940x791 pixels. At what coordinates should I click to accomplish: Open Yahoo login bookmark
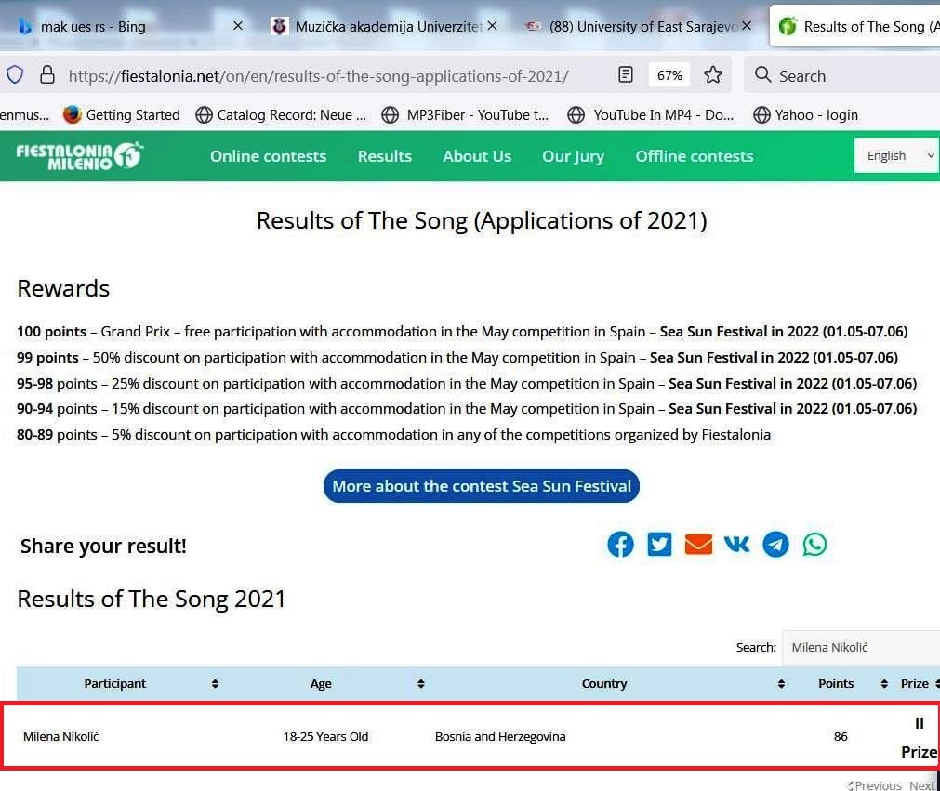[x=806, y=114]
